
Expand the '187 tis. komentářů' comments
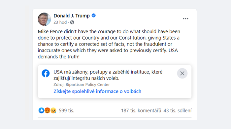[x=141, y=111]
